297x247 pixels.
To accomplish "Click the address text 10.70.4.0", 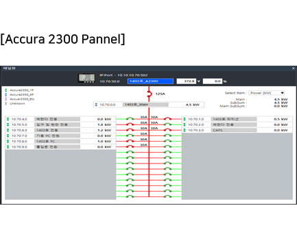I will coord(19,119).
